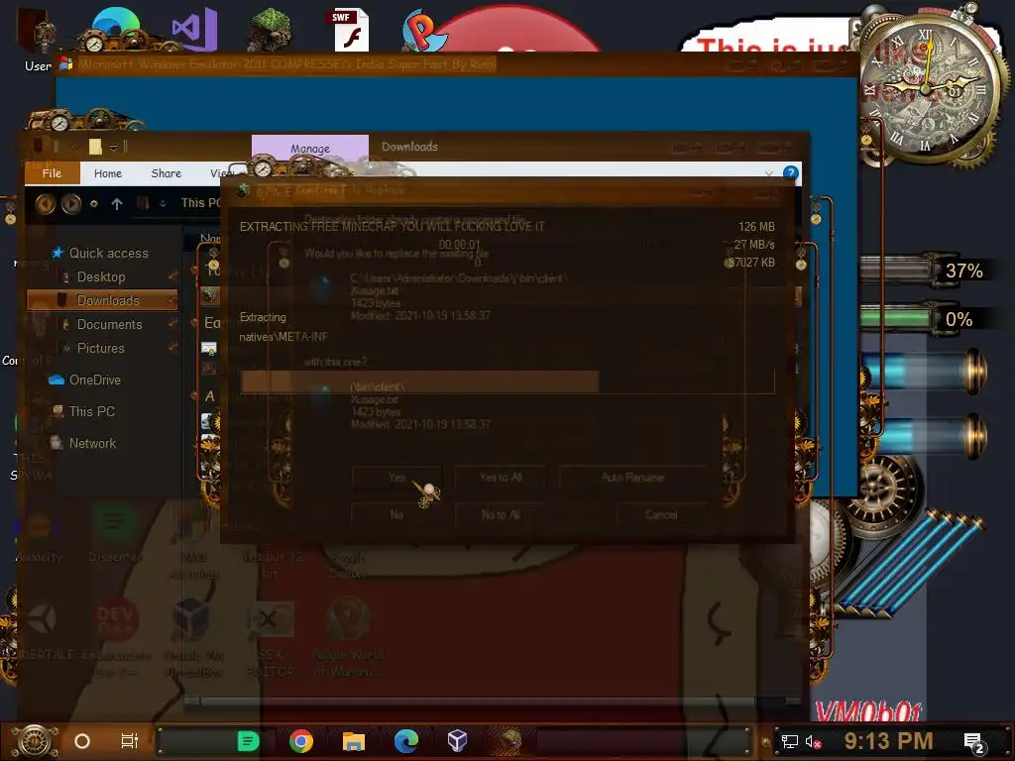Screen dimensions: 1015x761
Task: Open the green chat app on taskbar
Action: (x=248, y=741)
